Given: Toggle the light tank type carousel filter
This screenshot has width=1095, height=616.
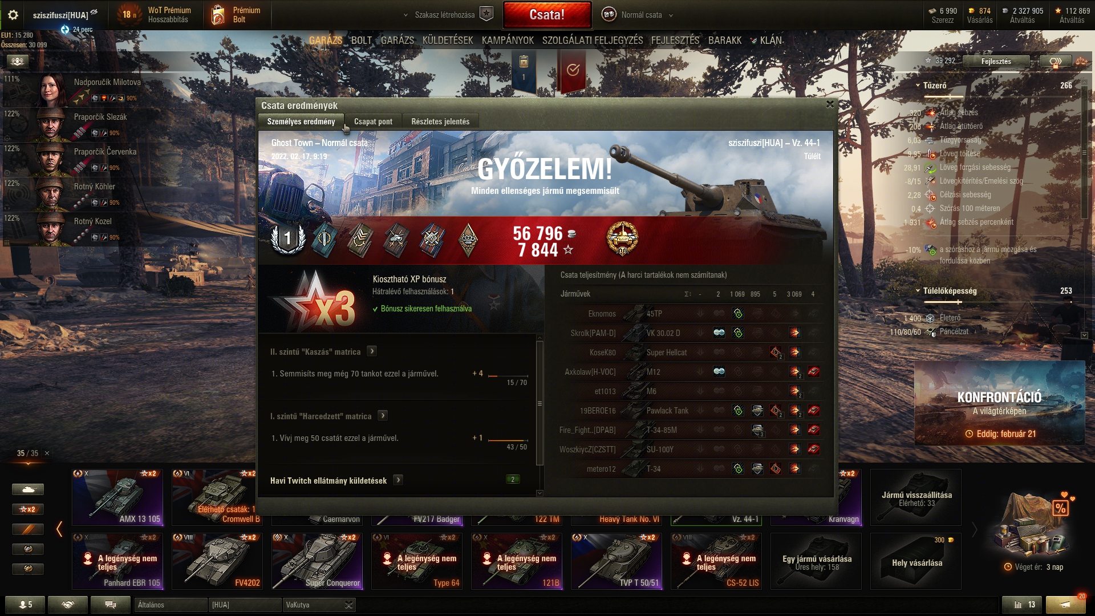Looking at the screenshot, I should pyautogui.click(x=27, y=489).
